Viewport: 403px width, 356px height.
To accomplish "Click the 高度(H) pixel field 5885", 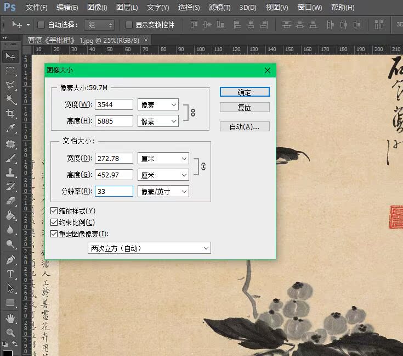I will pos(114,121).
